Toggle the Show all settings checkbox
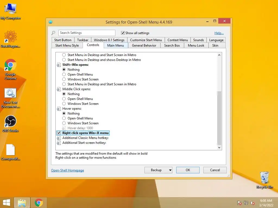The height and width of the screenshot is (208, 278). pyautogui.click(x=123, y=33)
